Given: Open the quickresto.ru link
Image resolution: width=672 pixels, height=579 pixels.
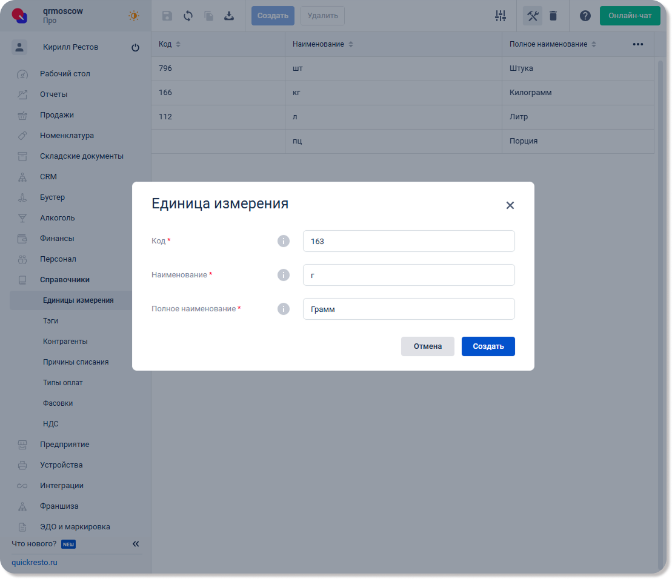Looking at the screenshot, I should (35, 562).
